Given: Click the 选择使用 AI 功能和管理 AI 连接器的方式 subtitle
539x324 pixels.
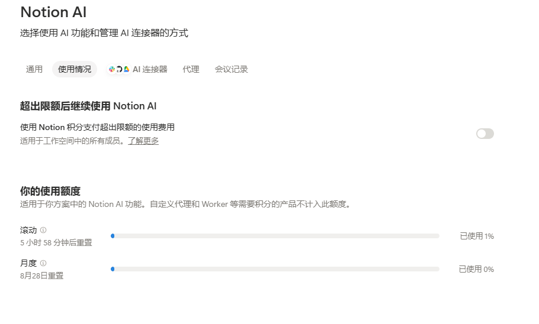Looking at the screenshot, I should [104, 33].
